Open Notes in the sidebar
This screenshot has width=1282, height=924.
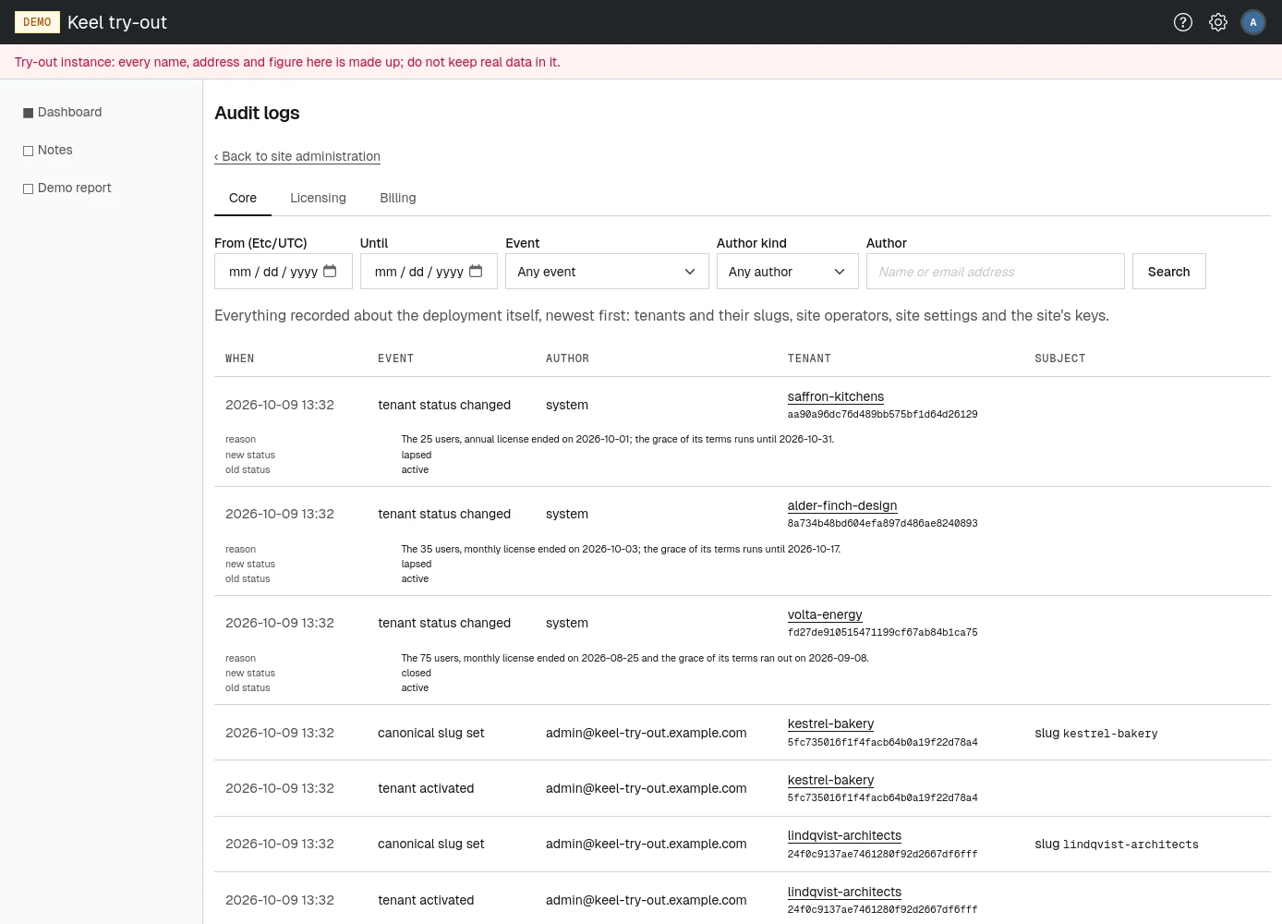[x=54, y=150]
